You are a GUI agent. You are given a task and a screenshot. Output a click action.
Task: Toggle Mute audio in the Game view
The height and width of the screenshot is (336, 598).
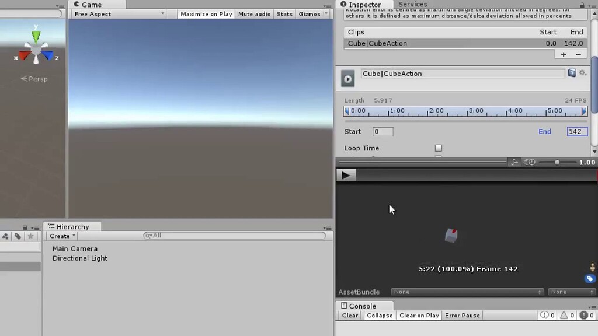(254, 13)
